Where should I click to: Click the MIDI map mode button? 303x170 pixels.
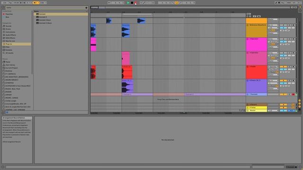[x=289, y=3]
